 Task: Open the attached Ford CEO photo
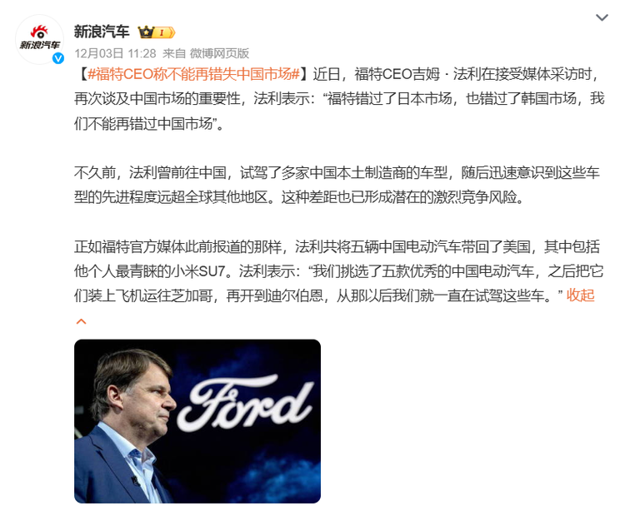click(x=197, y=421)
